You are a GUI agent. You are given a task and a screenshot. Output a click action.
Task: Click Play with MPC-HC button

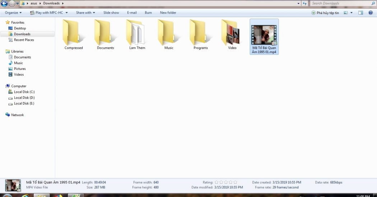click(x=47, y=13)
